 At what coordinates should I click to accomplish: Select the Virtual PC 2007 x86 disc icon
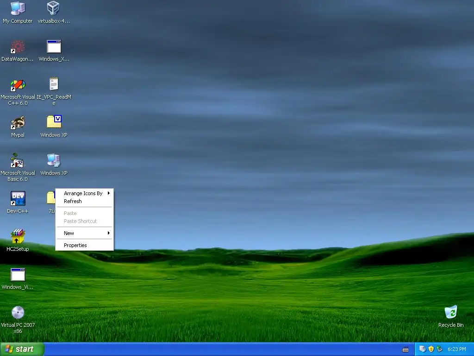(x=18, y=313)
